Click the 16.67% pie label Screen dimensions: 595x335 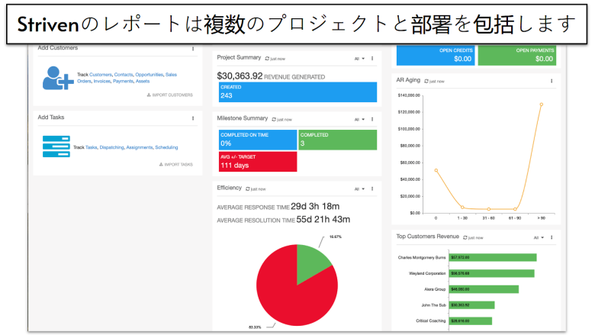coord(336,237)
